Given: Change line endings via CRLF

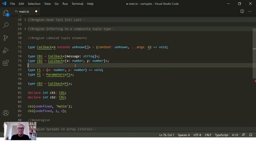Looking at the screenshot, I should [208, 135].
